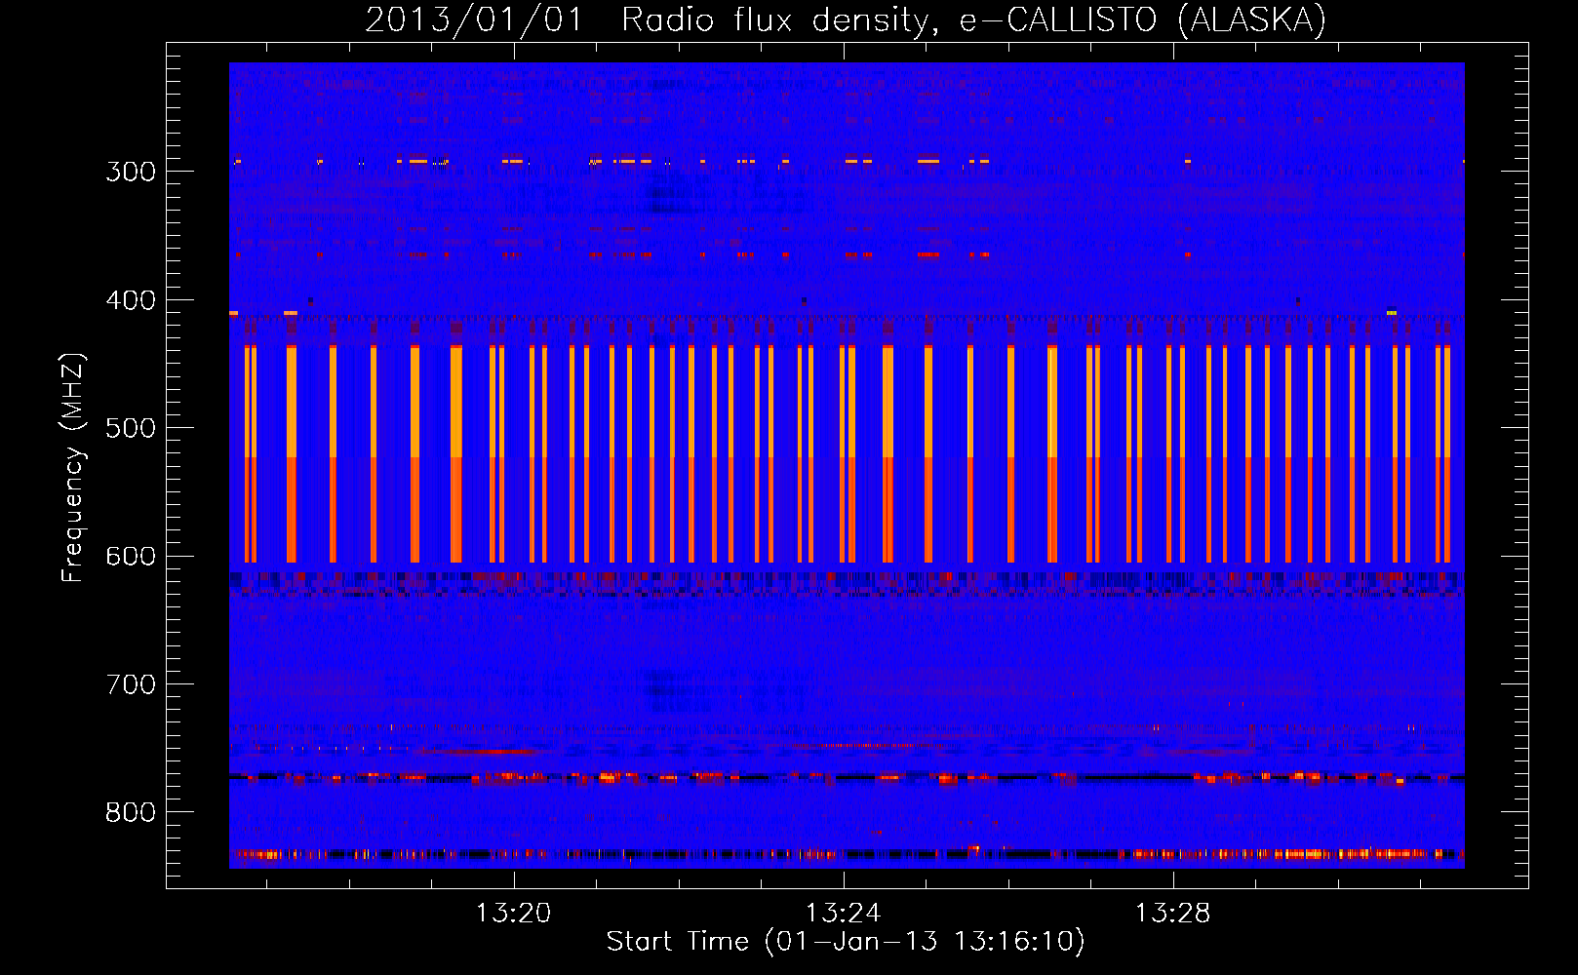The height and width of the screenshot is (975, 1578).
Task: Click the plot title text e-CALLISTO (ALASKA)
Action: 1142,19
